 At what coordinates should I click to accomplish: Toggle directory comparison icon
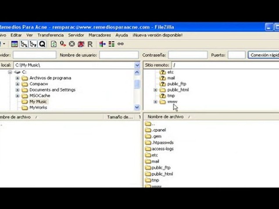(112, 44)
